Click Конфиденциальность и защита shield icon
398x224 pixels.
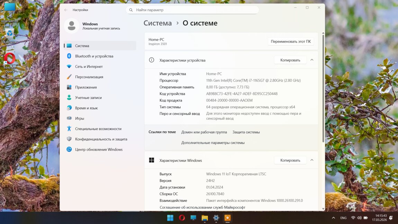tap(69, 139)
